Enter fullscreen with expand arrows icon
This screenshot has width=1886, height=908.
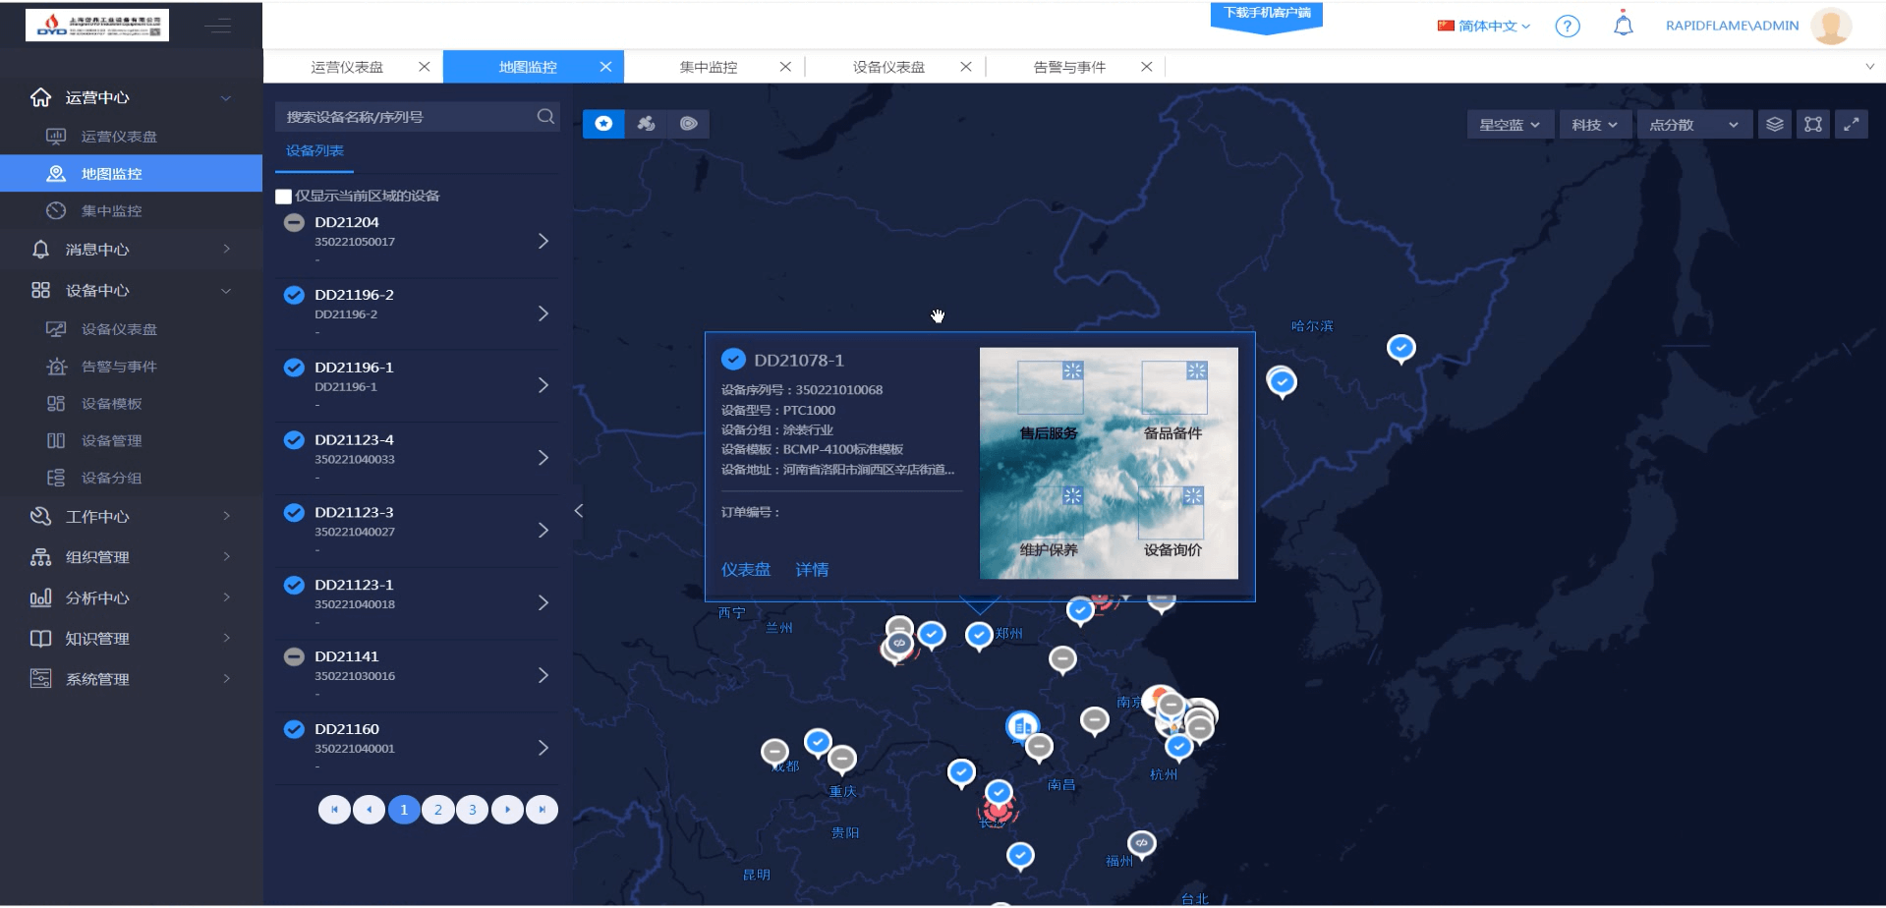[1851, 125]
